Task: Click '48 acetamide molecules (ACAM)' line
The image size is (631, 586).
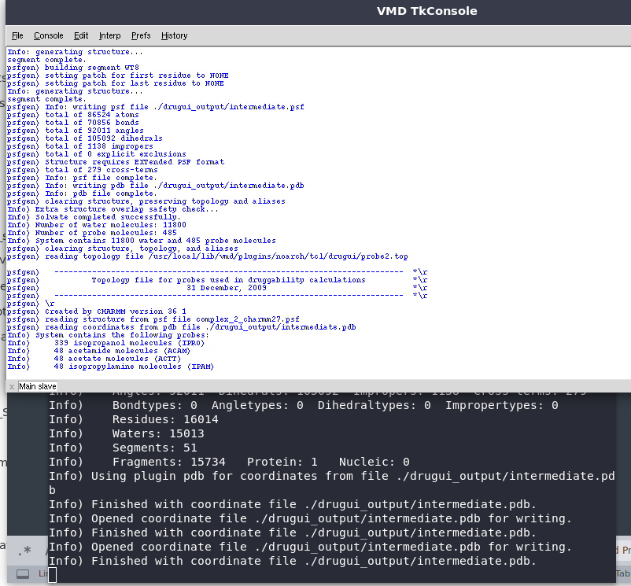Action: click(99, 351)
